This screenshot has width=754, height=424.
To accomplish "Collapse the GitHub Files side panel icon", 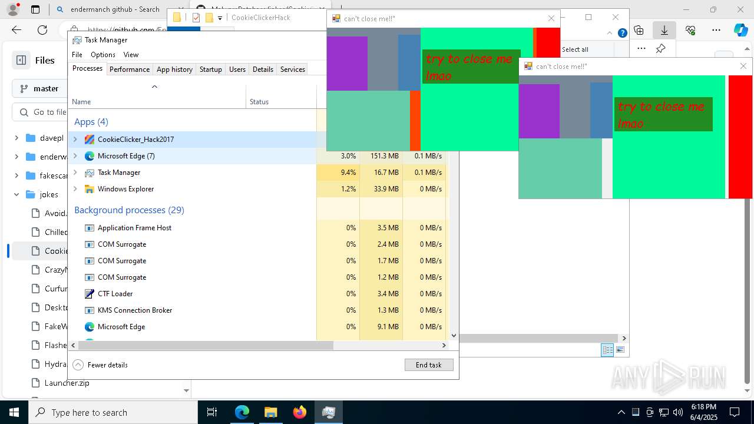I will (21, 60).
